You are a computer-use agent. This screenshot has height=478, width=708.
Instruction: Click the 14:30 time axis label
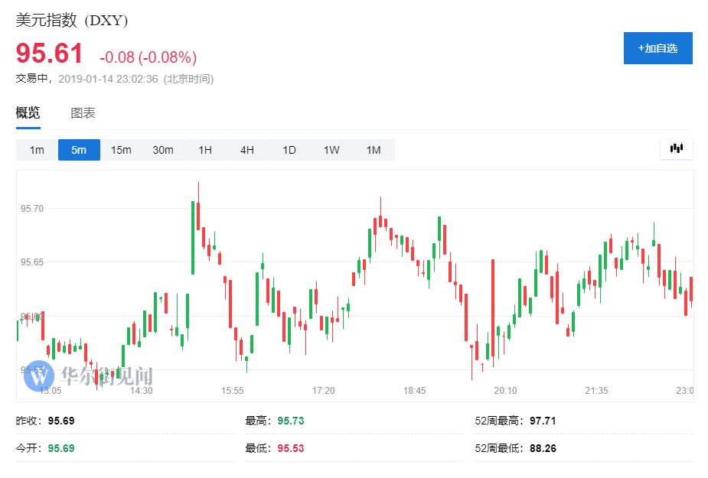(x=142, y=391)
